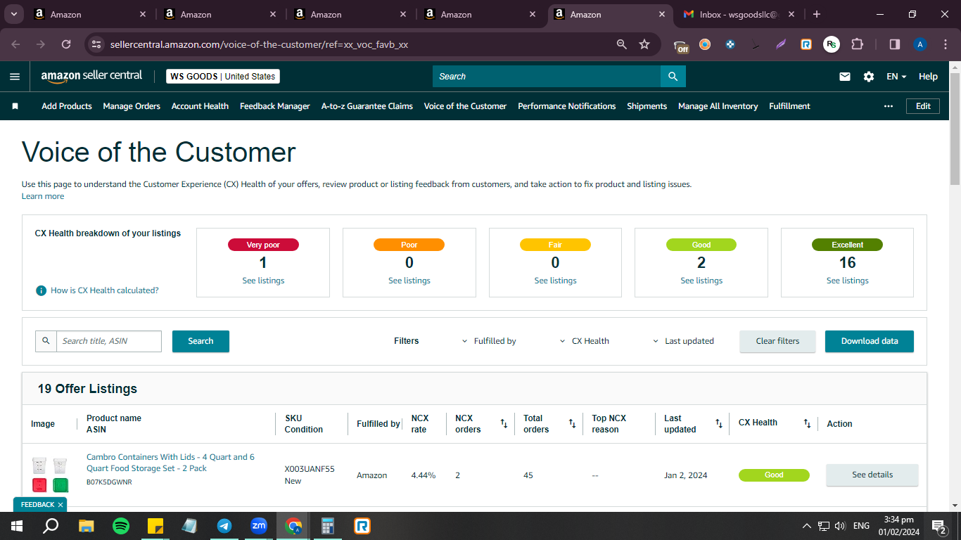Open the WS GOODS United States account switcher
The image size is (961, 540).
tap(223, 77)
